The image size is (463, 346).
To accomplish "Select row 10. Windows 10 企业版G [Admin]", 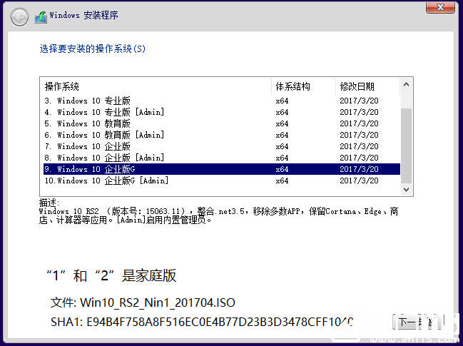I will tap(222, 180).
